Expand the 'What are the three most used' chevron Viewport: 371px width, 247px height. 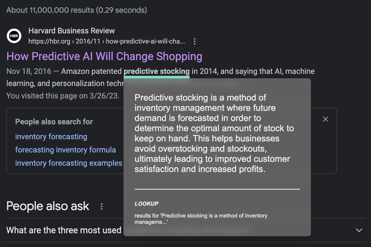(359, 230)
